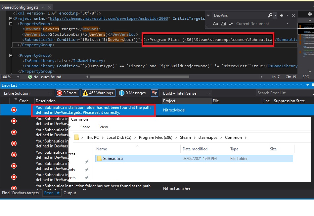The width and height of the screenshot is (314, 216).
Task: Switch to the Output tab
Action: [70, 193]
